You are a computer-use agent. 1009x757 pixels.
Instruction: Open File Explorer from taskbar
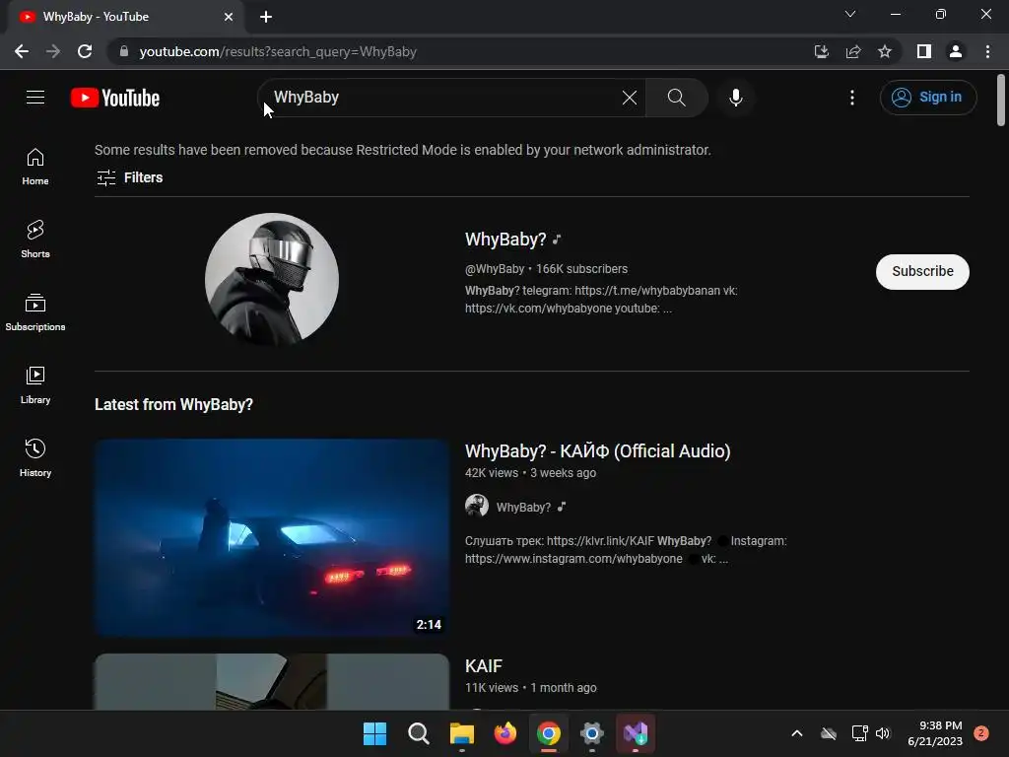pos(461,733)
